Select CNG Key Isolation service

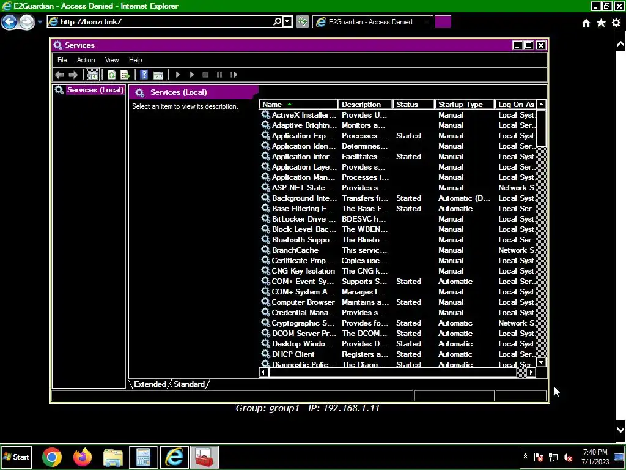pyautogui.click(x=303, y=270)
